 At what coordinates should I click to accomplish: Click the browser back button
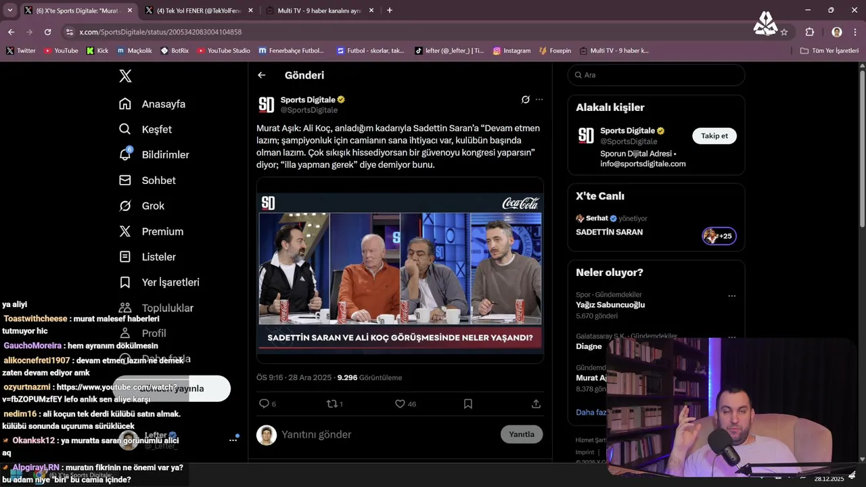(x=11, y=32)
